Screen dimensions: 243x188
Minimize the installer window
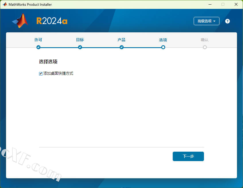pyautogui.click(x=210, y=4)
